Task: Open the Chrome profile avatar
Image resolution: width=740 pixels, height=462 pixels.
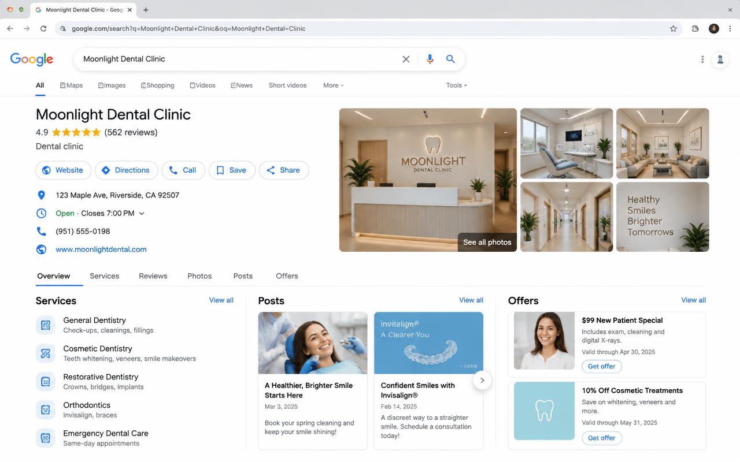Action: pyautogui.click(x=714, y=28)
